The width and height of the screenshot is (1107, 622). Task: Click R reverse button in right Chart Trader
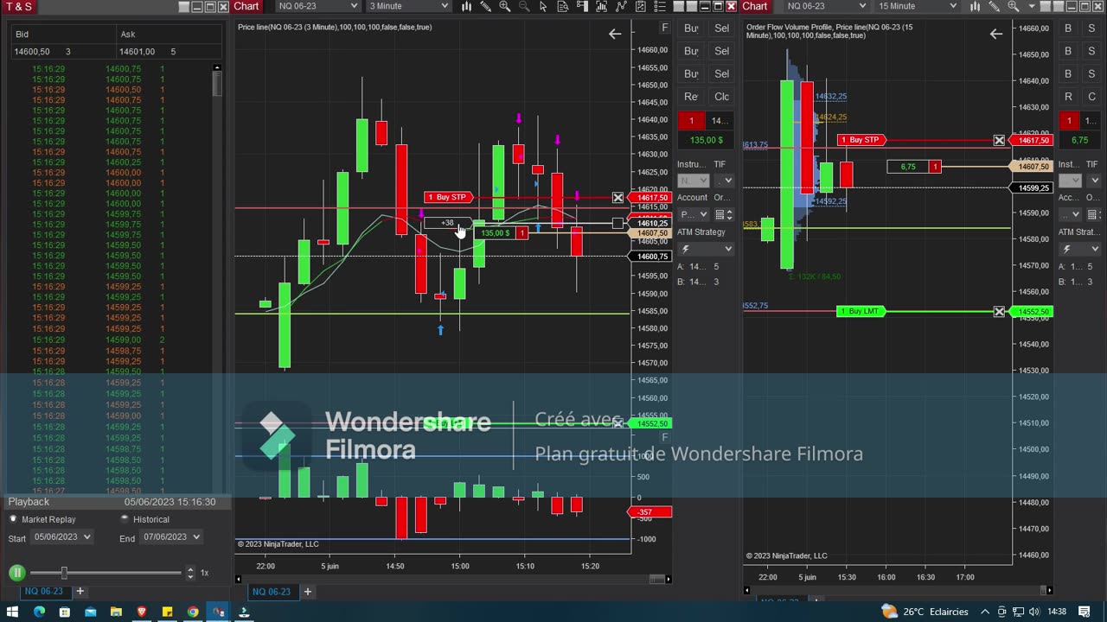coord(1068,97)
